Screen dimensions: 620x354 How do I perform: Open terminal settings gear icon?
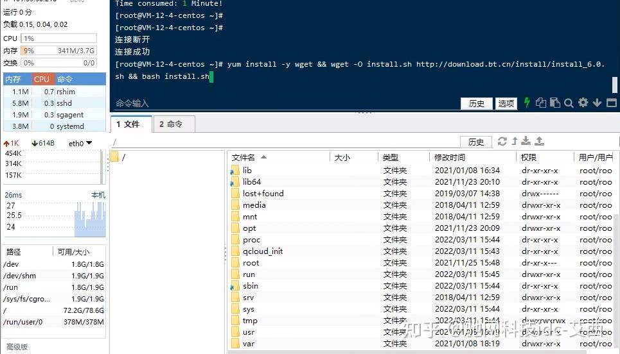(583, 103)
